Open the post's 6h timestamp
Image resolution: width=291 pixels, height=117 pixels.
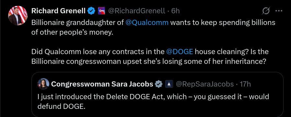175,11
